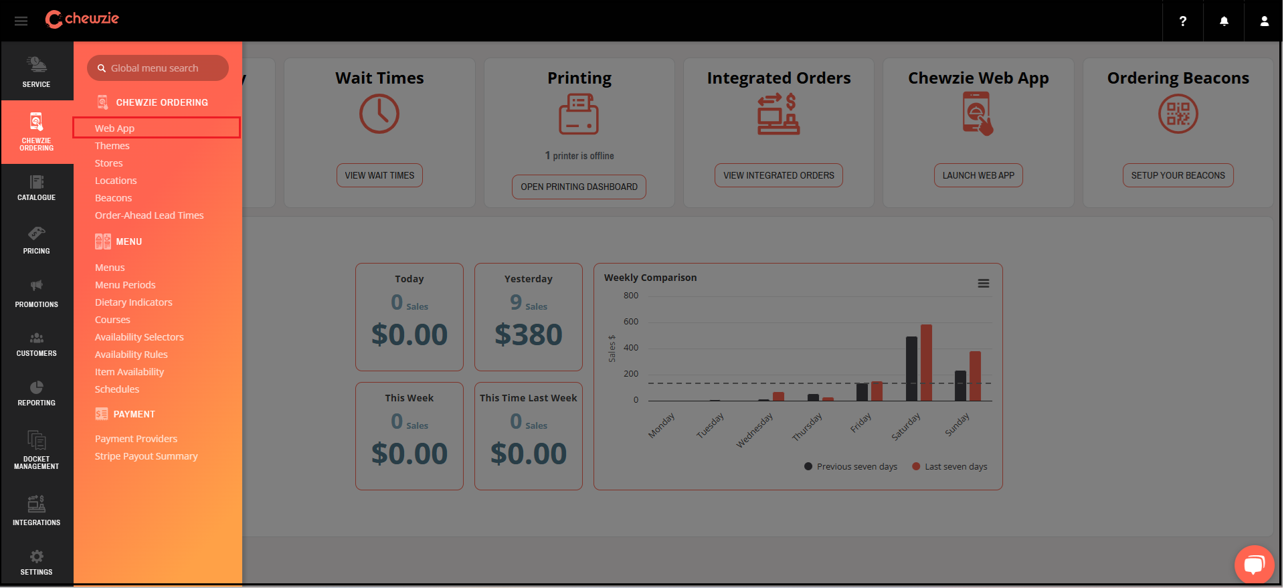Open the Promotions sidebar section
Screen dimensions: 1284x588
coord(37,294)
